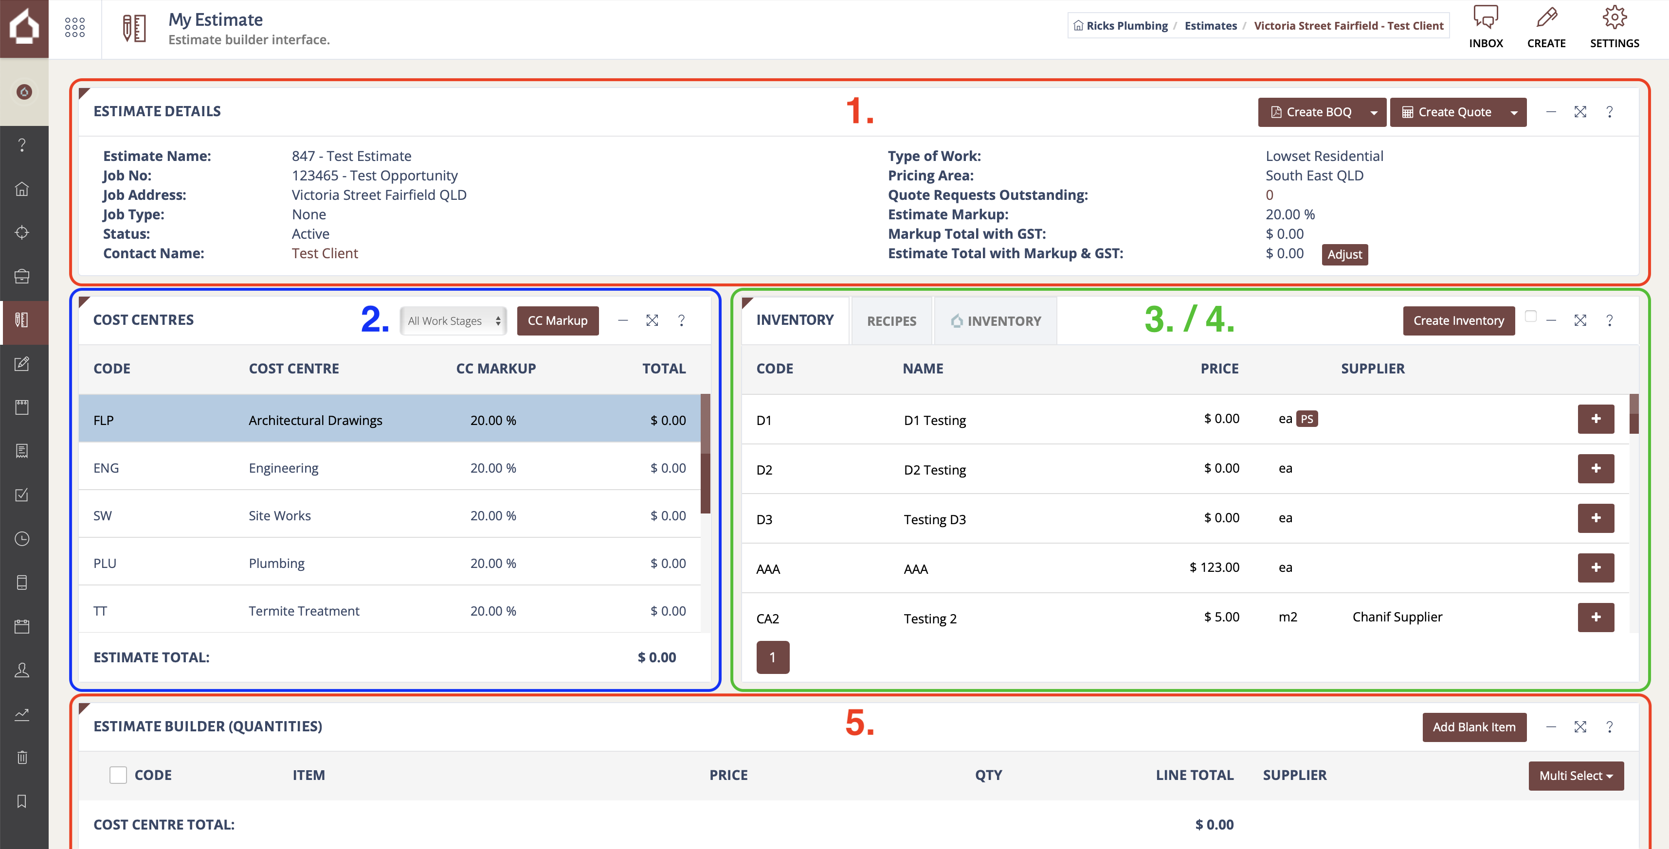Screen dimensions: 1669x849
Task: Open the Estimates breadcrumb link
Action: click(1210, 26)
